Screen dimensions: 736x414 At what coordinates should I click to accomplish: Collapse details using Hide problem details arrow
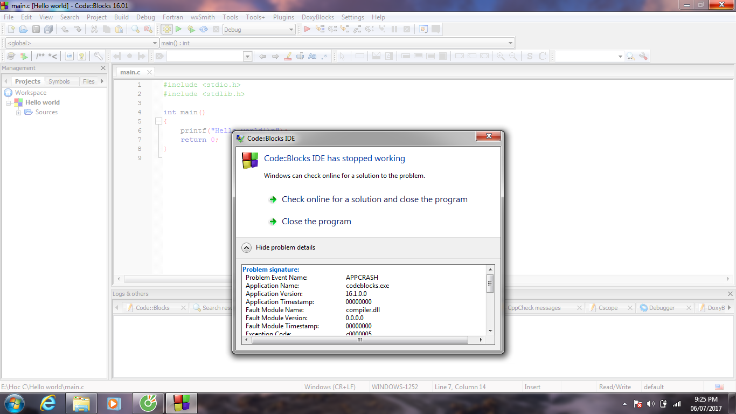pyautogui.click(x=246, y=247)
